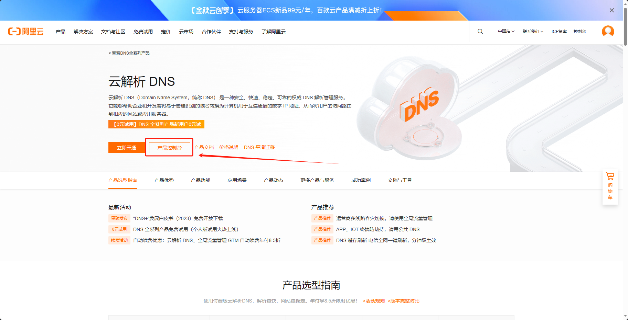Click the 立即开通 button
The height and width of the screenshot is (320, 628).
point(127,148)
